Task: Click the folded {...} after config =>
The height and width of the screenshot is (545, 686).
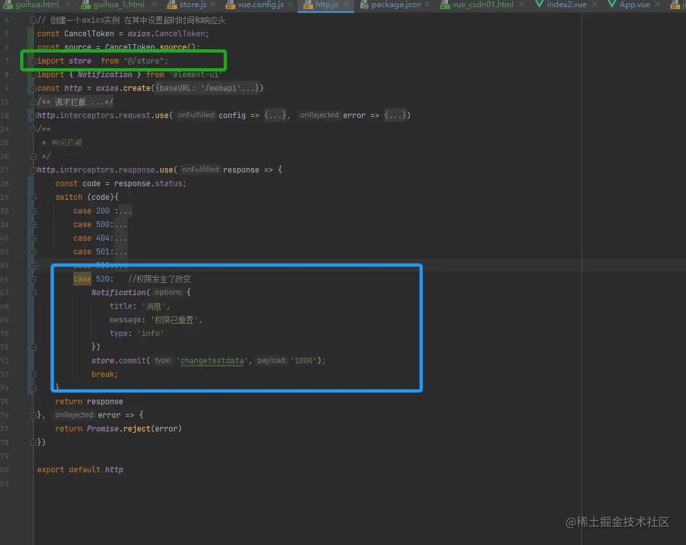Action: click(275, 115)
